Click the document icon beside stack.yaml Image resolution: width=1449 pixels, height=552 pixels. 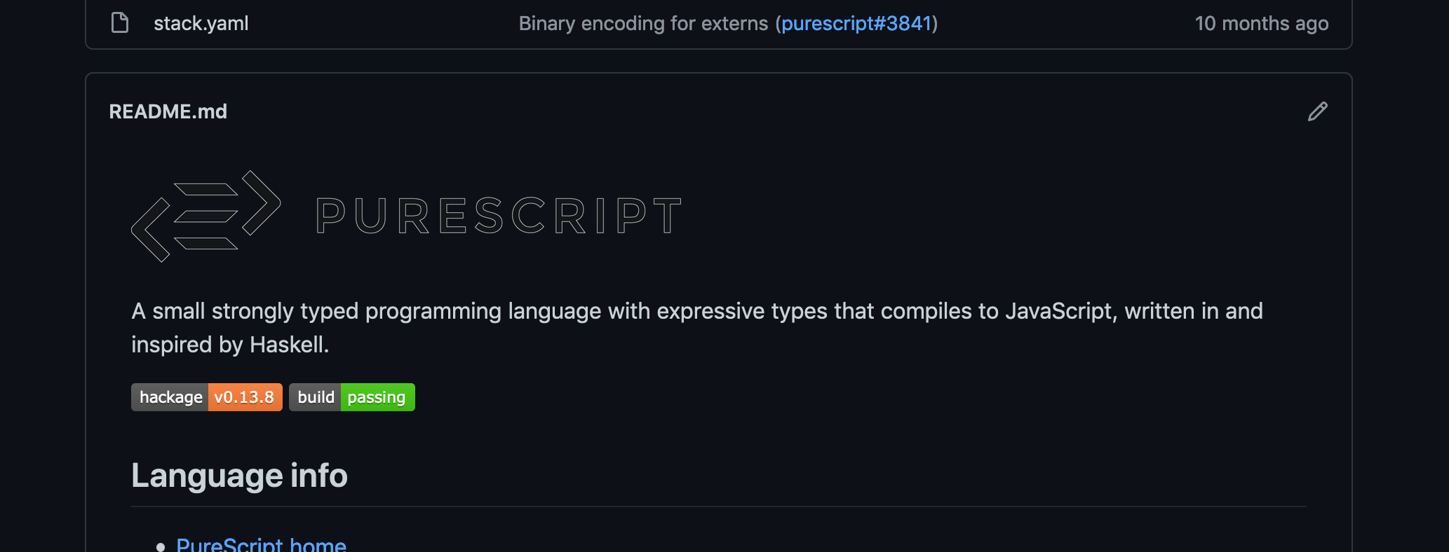coord(119,22)
